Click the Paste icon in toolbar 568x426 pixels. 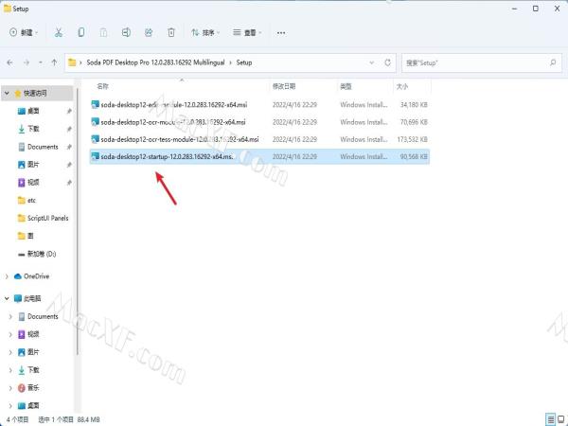tap(104, 32)
